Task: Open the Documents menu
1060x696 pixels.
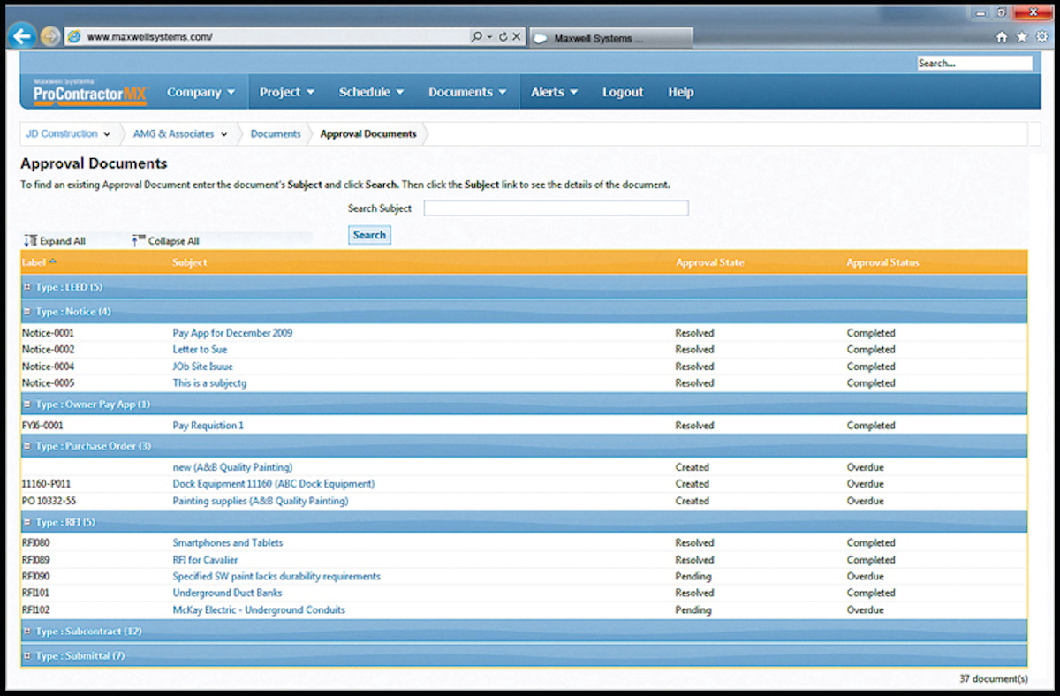Action: point(466,92)
